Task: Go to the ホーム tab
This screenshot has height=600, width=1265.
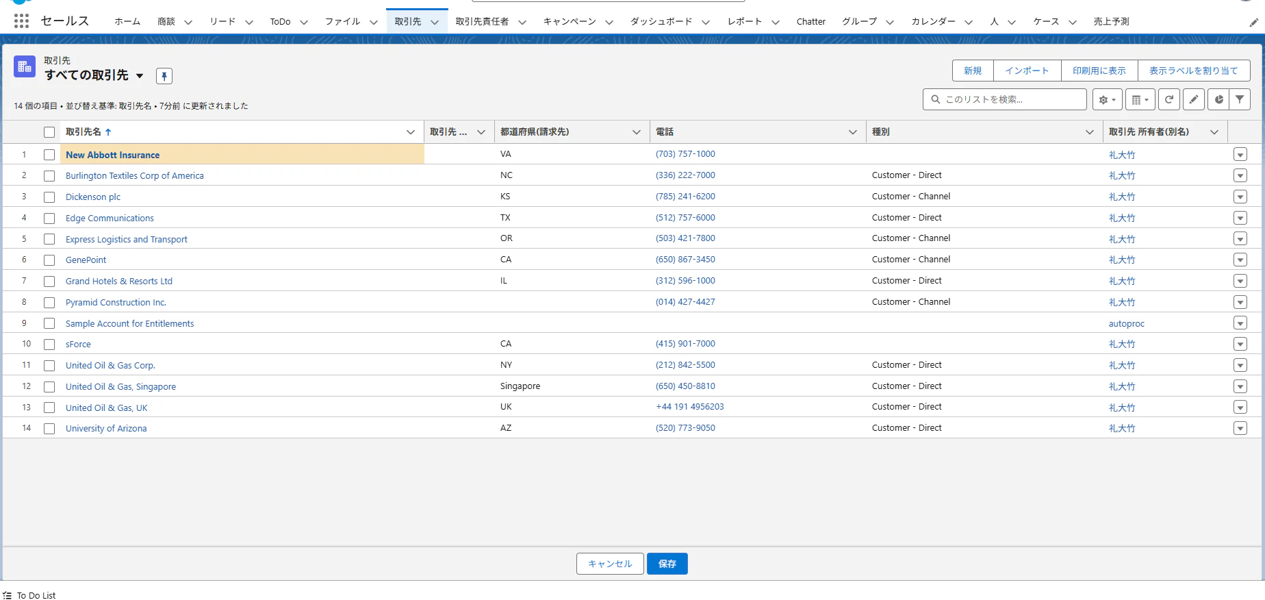Action: 127,22
